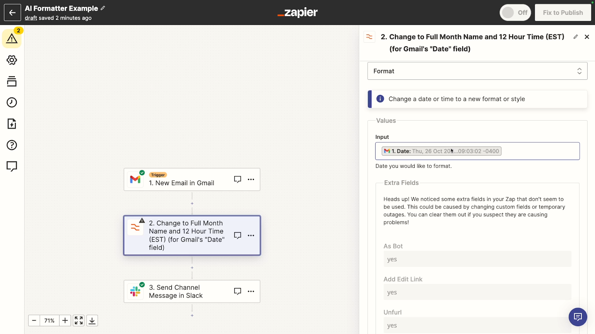Open help question mark icon
Screen dimensions: 595x334
[x=12, y=145]
